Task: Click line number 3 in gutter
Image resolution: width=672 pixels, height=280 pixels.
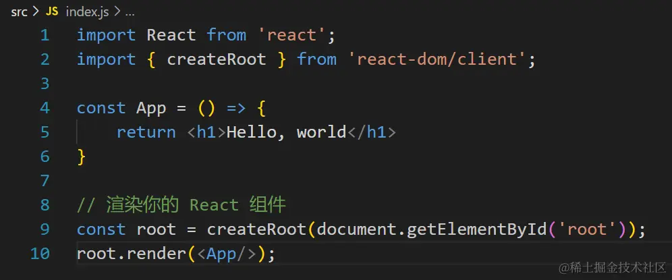Action: point(45,84)
